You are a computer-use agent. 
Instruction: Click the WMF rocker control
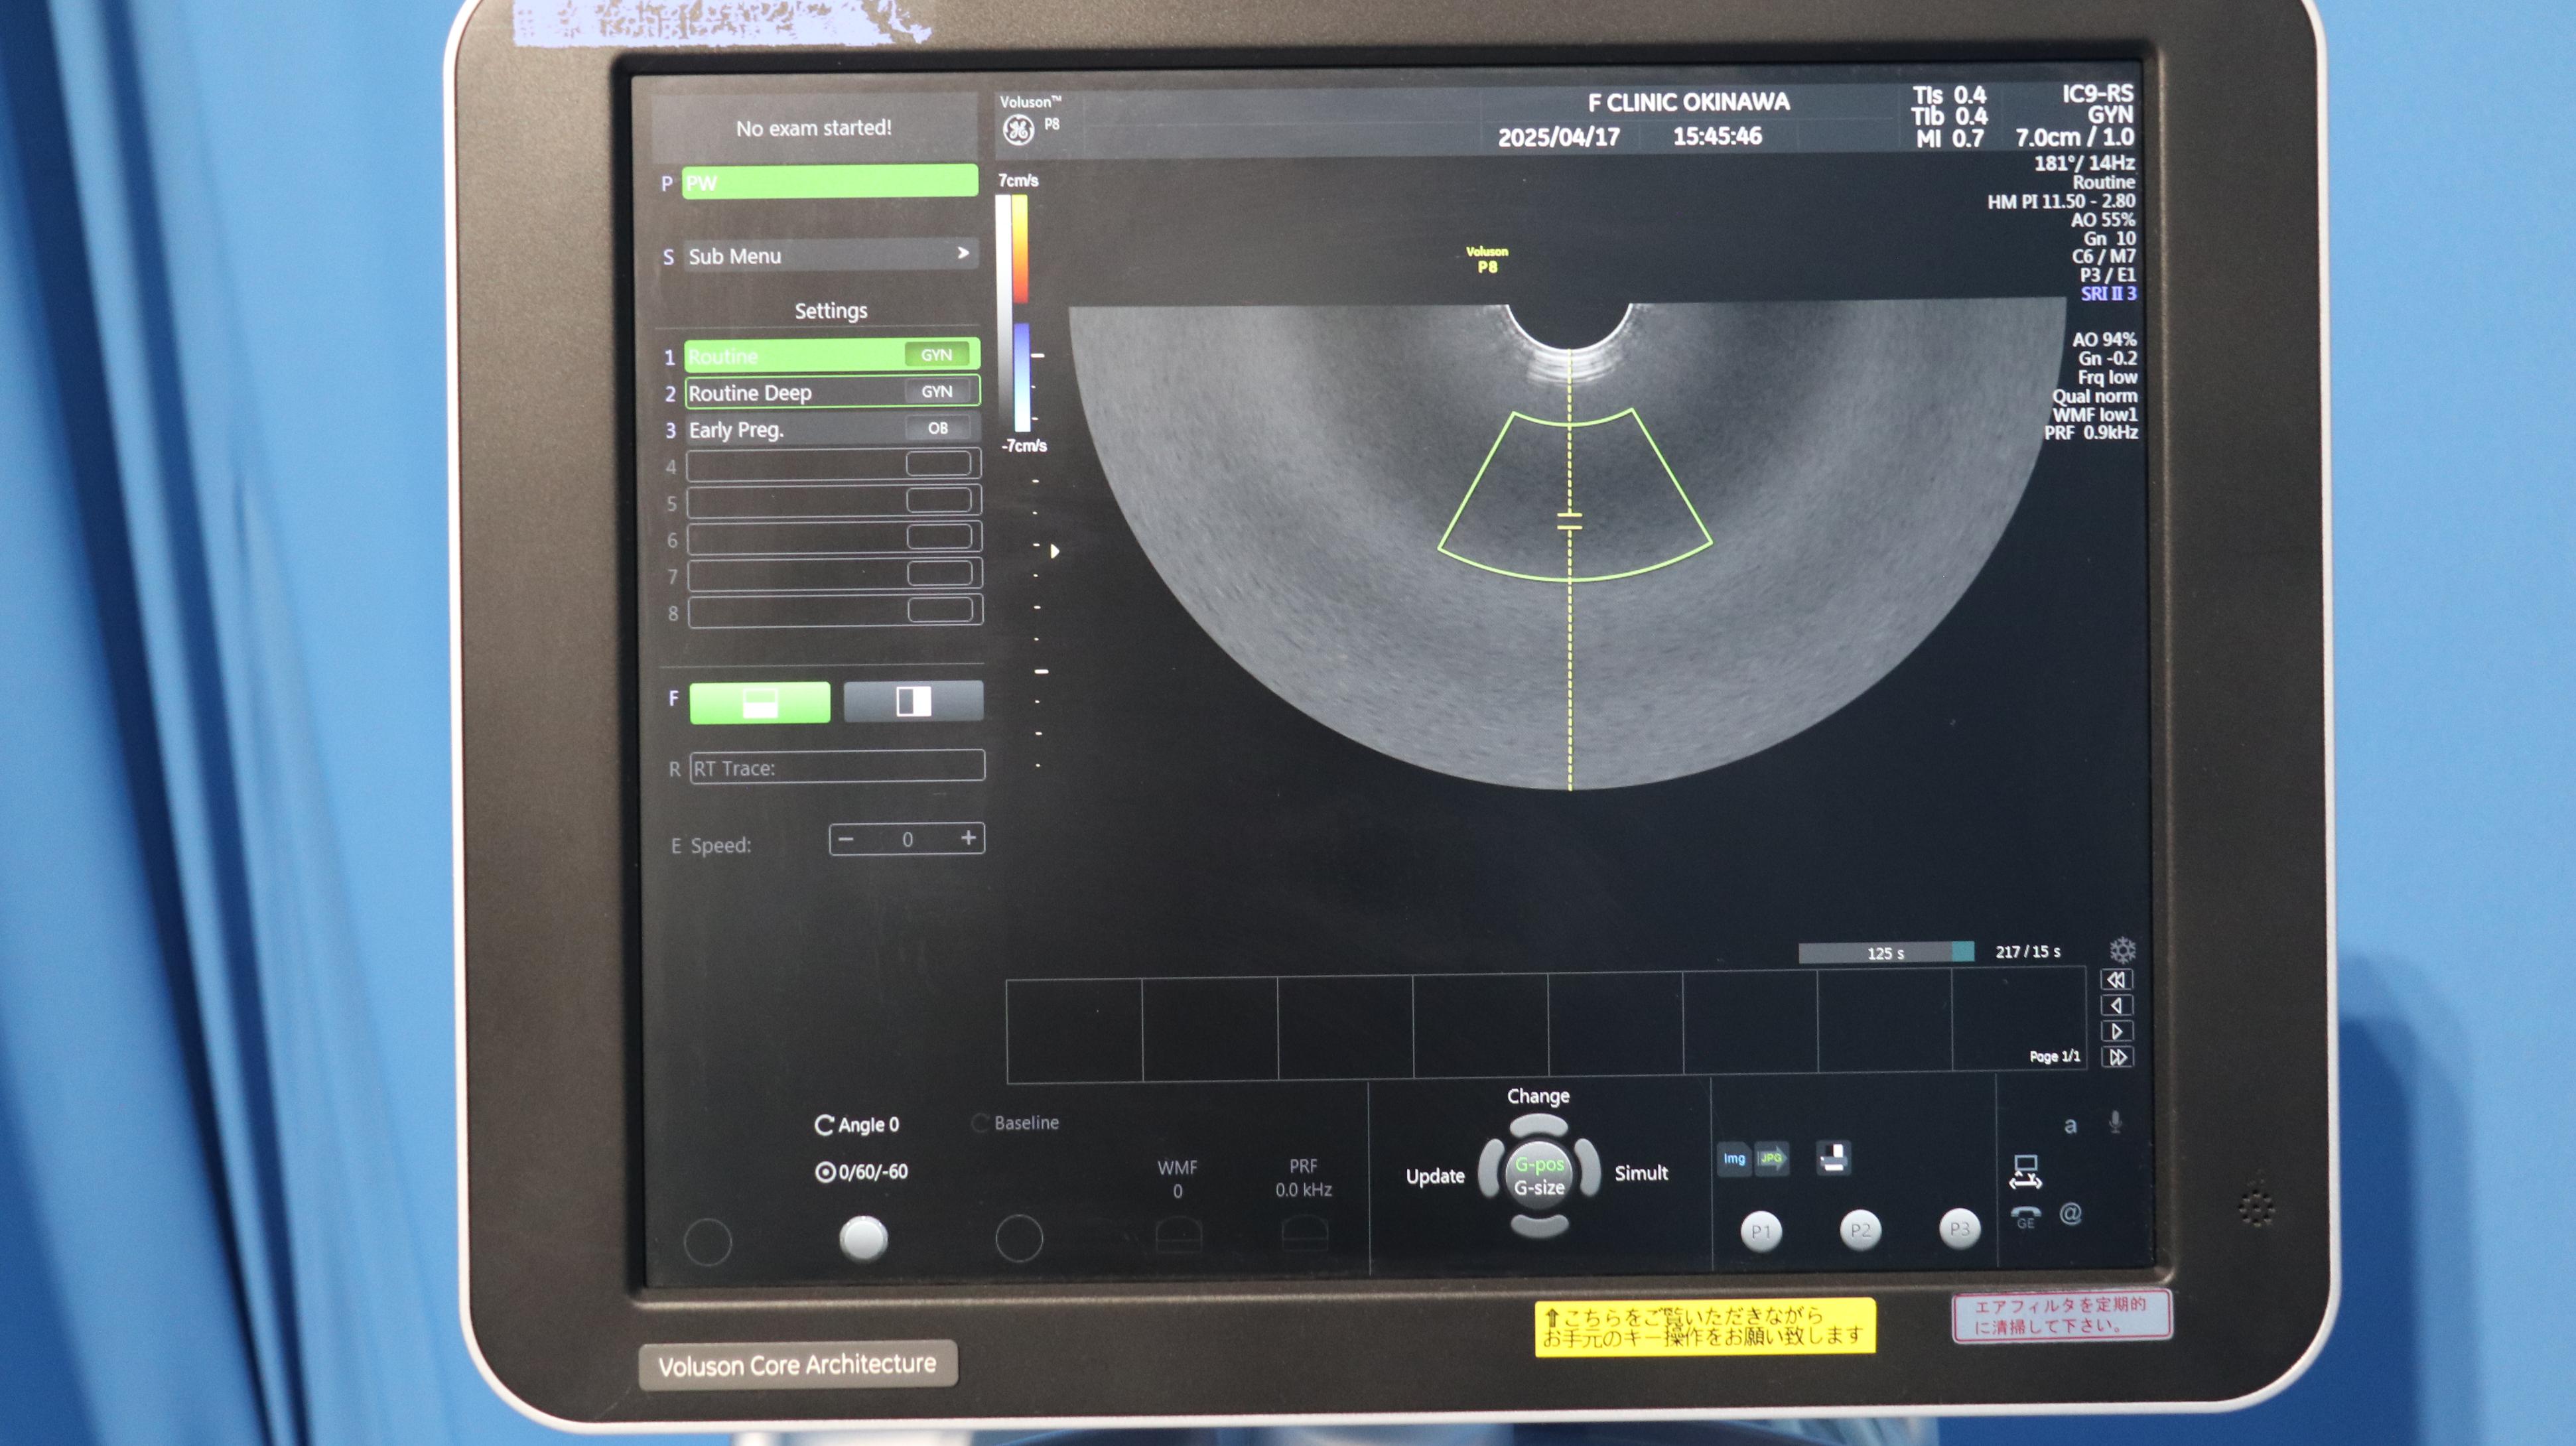tap(1178, 1235)
